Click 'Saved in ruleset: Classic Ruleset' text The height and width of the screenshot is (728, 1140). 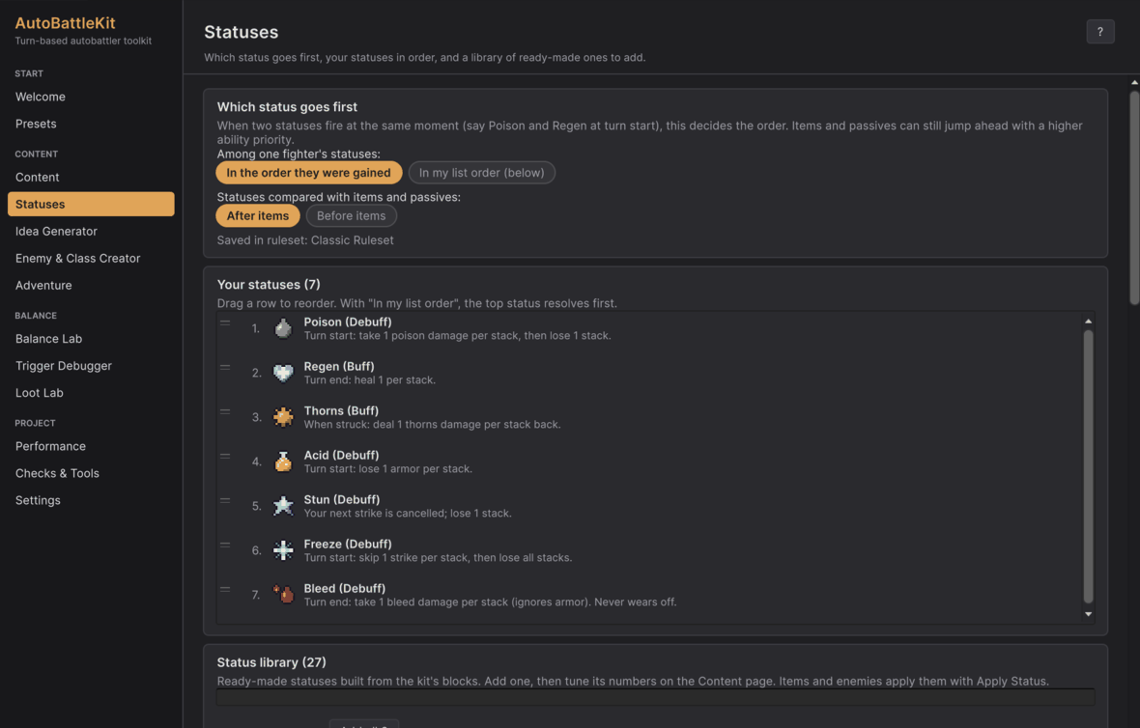[x=305, y=239]
